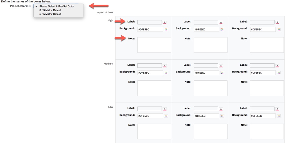Click the Note box in Medium row last cell

click(x=267, y=88)
